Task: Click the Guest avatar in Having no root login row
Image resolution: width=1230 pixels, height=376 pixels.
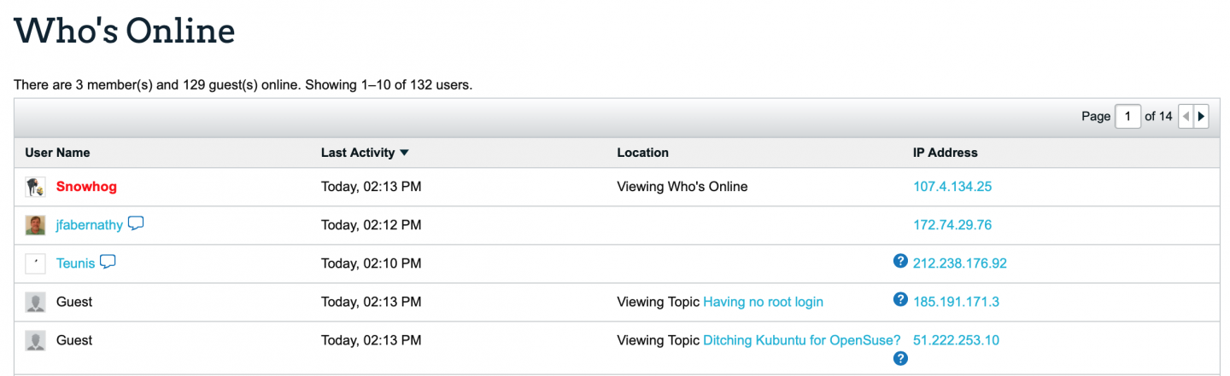Action: 35,302
